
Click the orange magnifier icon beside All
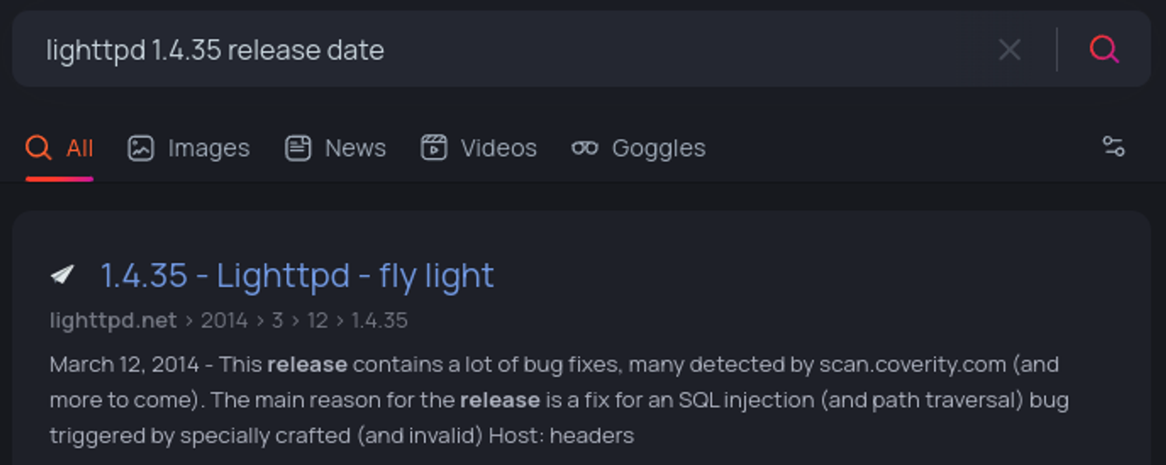pos(38,148)
